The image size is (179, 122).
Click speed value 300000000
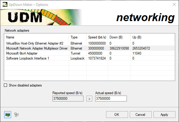pos(96,48)
